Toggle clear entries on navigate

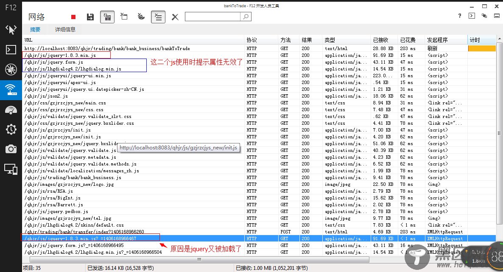158,17
